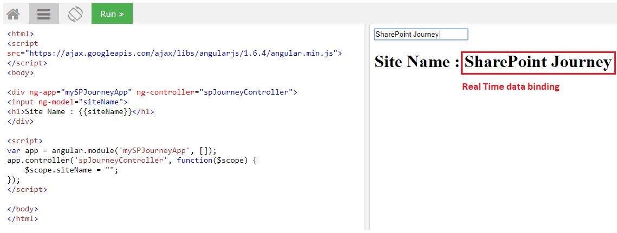Place cursor on the angular.min.js src line
This screenshot has height=233, width=617.
[174, 53]
